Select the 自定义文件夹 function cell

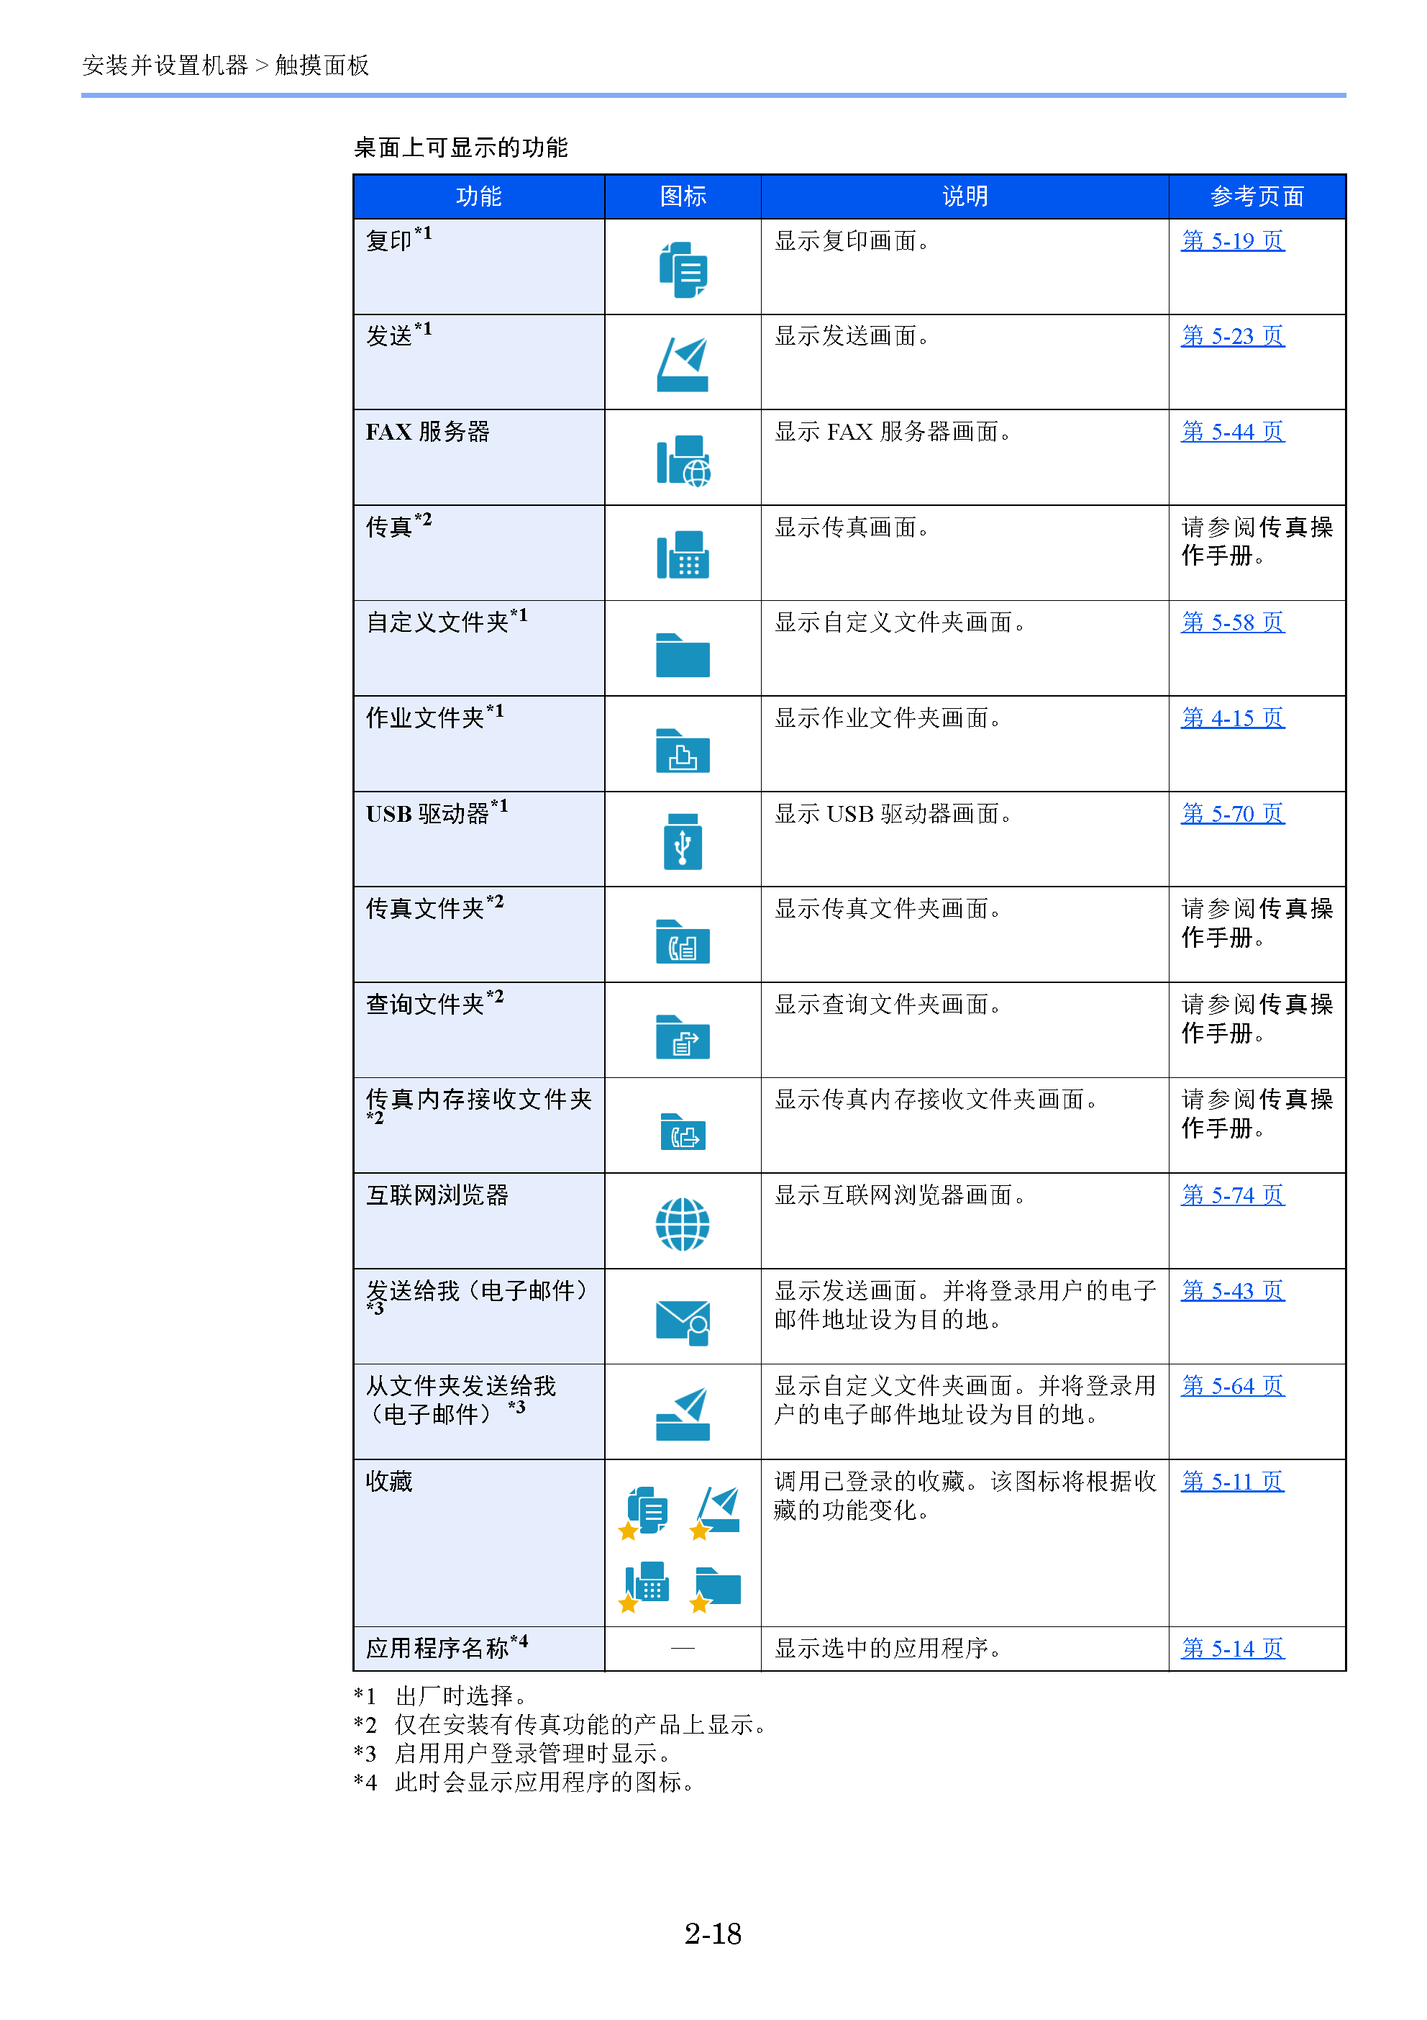[479, 648]
